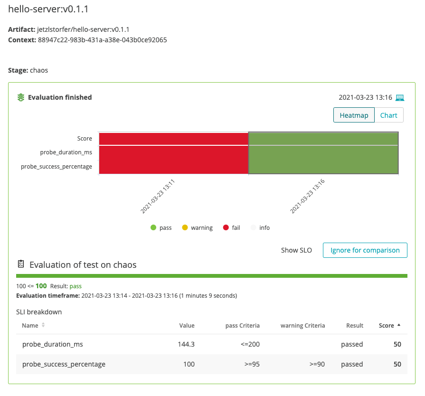Click the >=95 pass criteria cell
The height and width of the screenshot is (396, 425).
tap(252, 364)
